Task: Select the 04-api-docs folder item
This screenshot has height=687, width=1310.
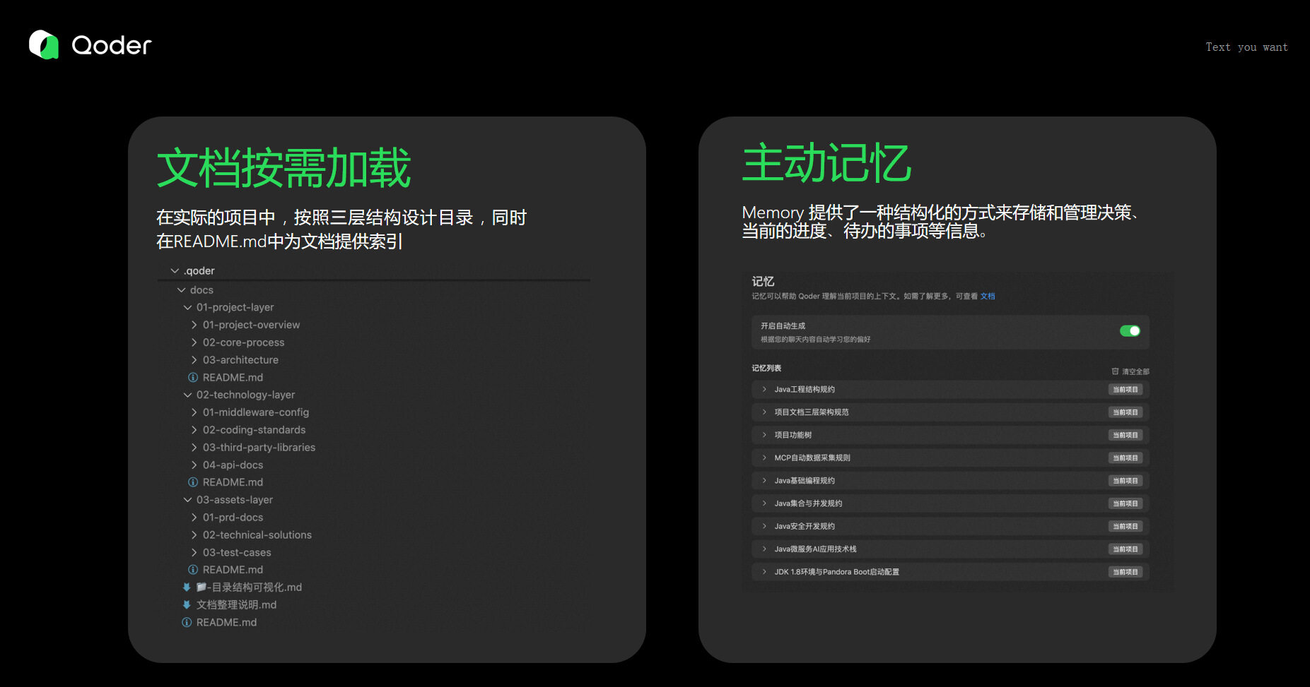Action: click(x=233, y=465)
